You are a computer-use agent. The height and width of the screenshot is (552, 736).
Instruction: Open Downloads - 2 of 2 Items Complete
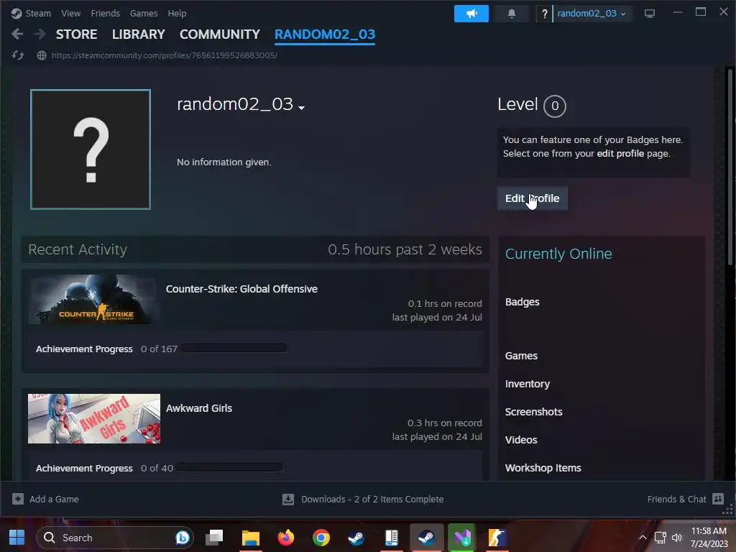point(372,499)
